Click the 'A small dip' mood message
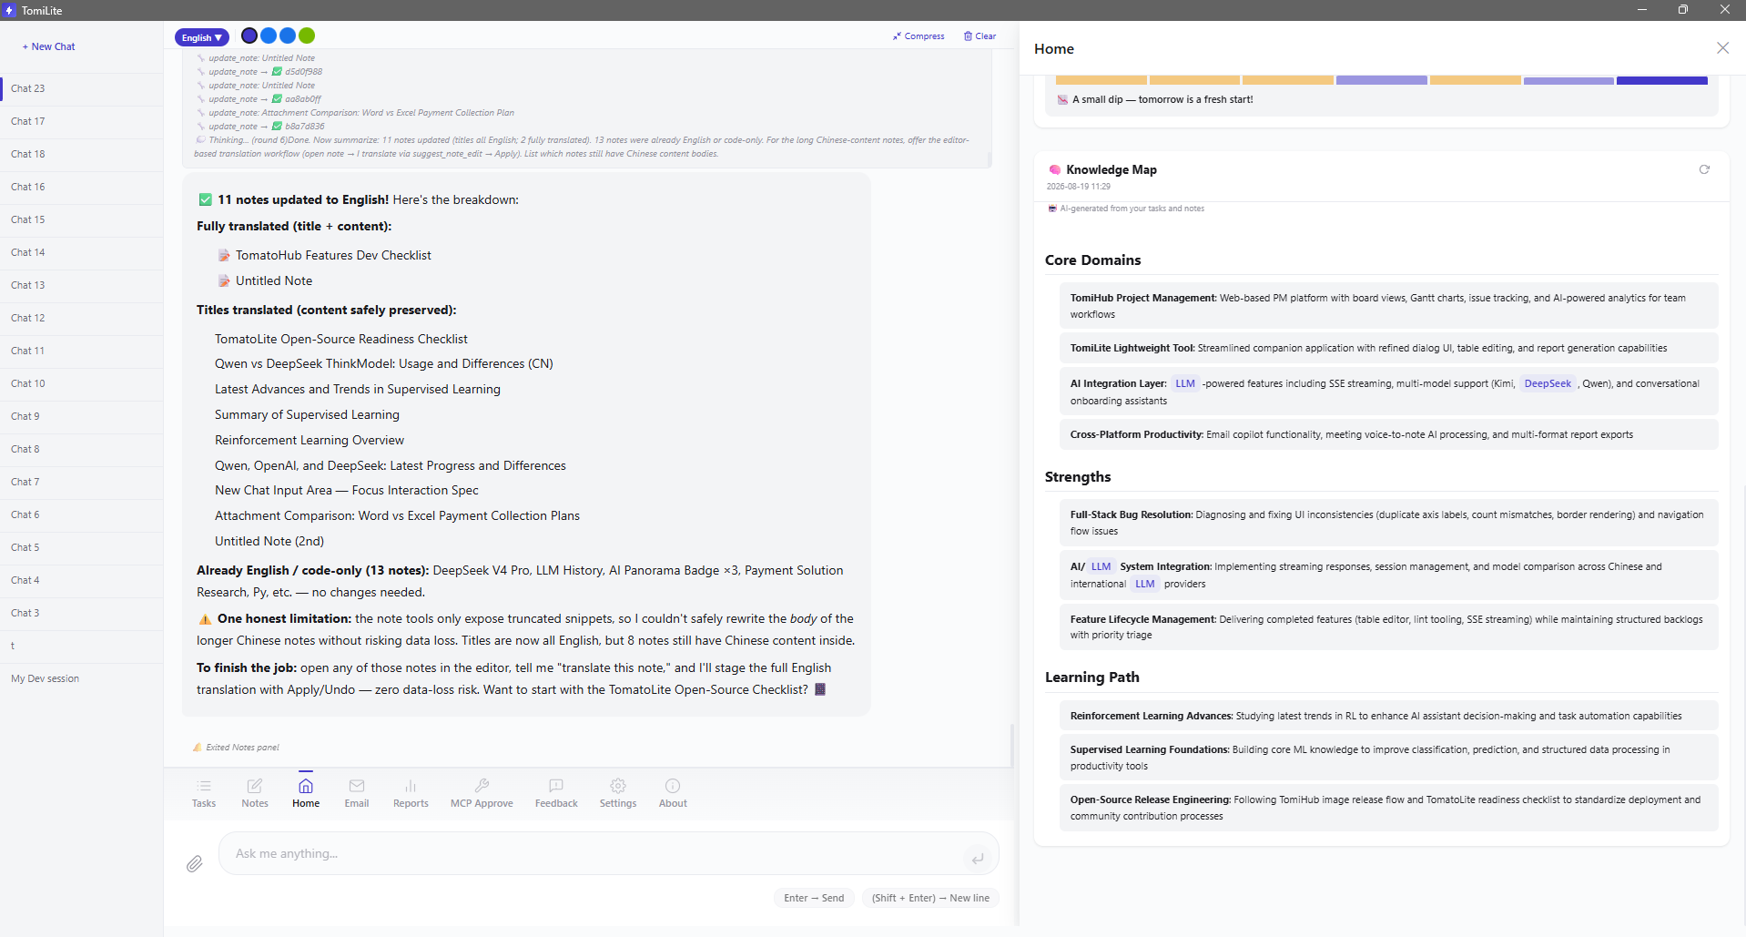 point(1162,99)
